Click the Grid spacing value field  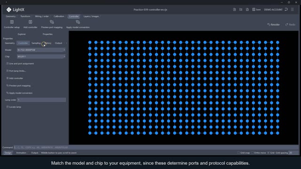pos(293,153)
